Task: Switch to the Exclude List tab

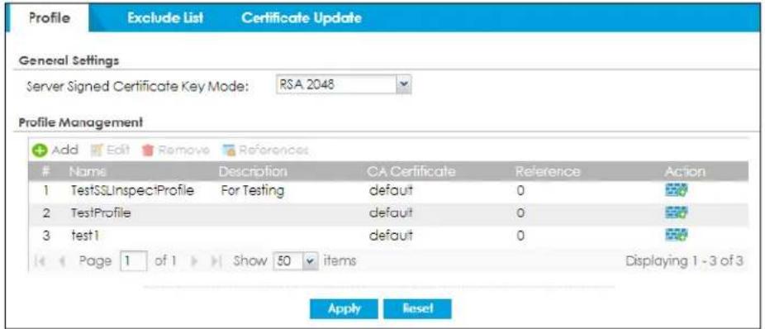Action: point(165,18)
